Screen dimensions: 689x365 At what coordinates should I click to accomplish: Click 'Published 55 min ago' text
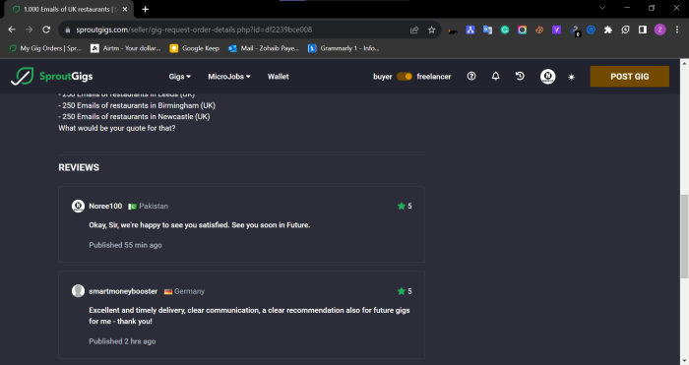125,245
